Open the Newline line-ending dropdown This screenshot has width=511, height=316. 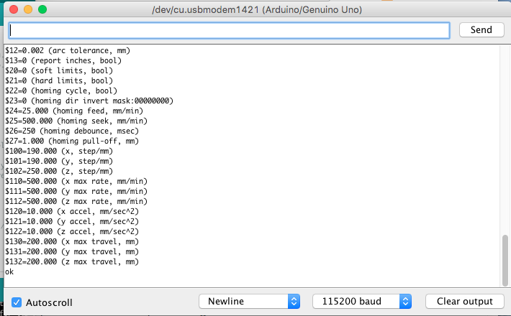pos(249,302)
